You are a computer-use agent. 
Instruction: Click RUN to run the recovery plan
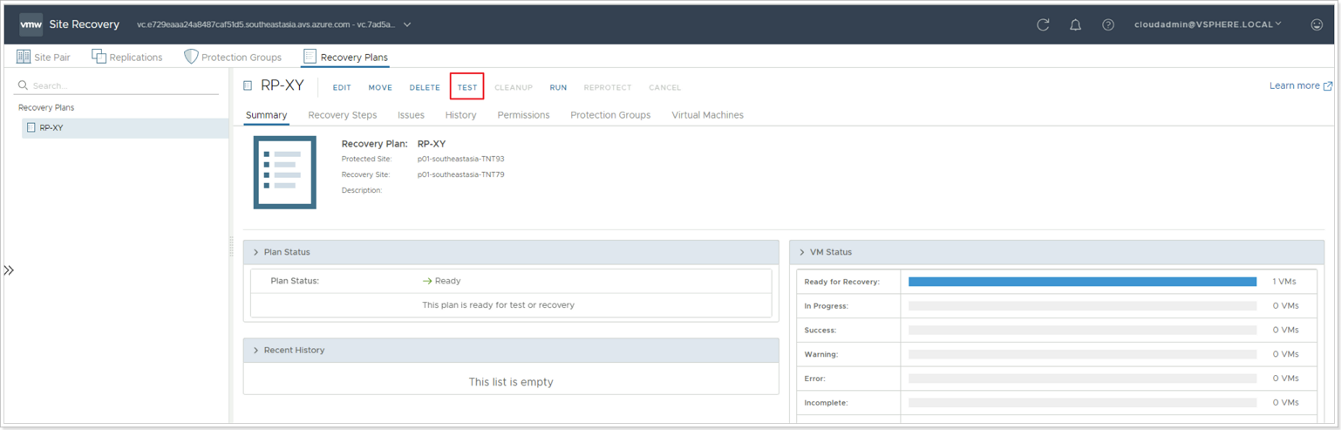[558, 87]
